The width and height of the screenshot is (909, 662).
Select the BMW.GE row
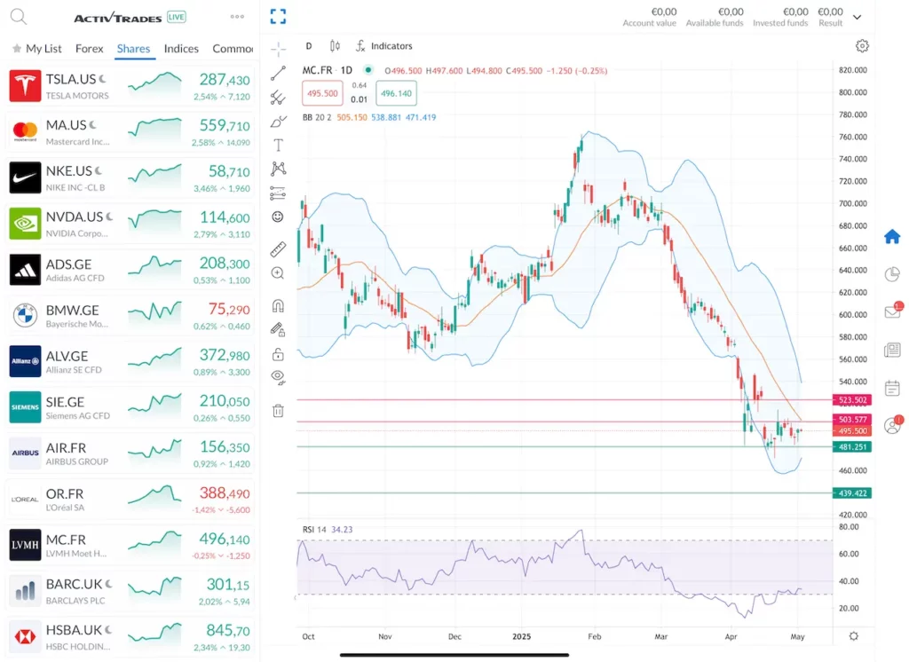(130, 315)
